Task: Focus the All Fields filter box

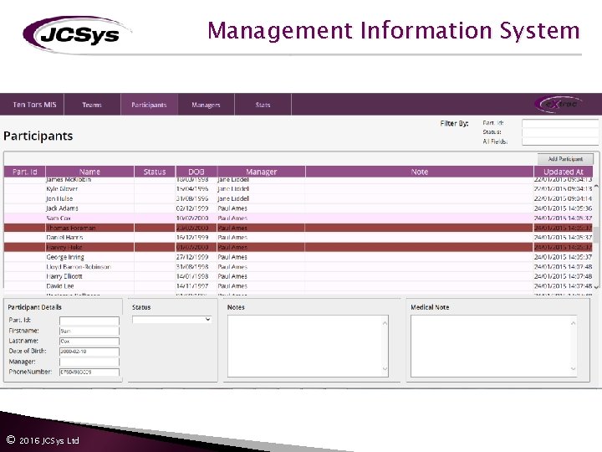Action: click(559, 141)
